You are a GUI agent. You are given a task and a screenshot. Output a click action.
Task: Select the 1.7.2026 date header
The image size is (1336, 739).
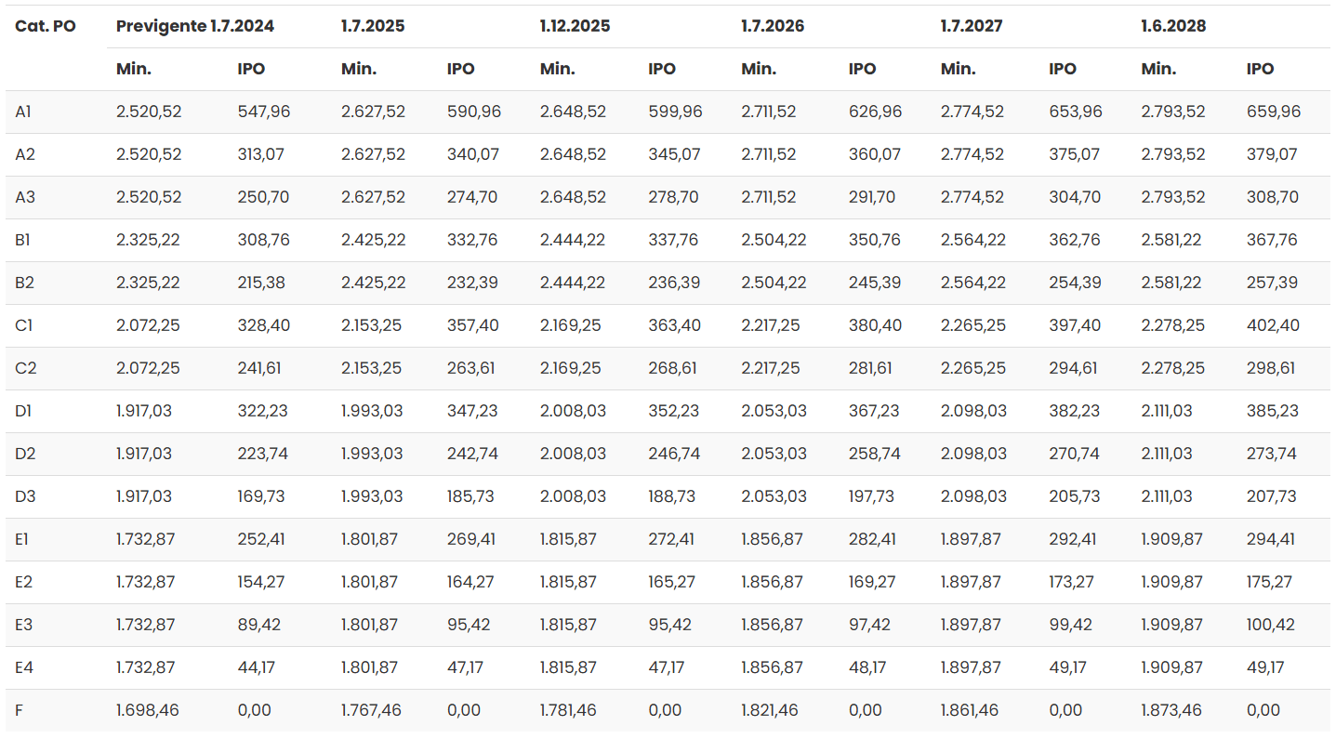tap(773, 26)
